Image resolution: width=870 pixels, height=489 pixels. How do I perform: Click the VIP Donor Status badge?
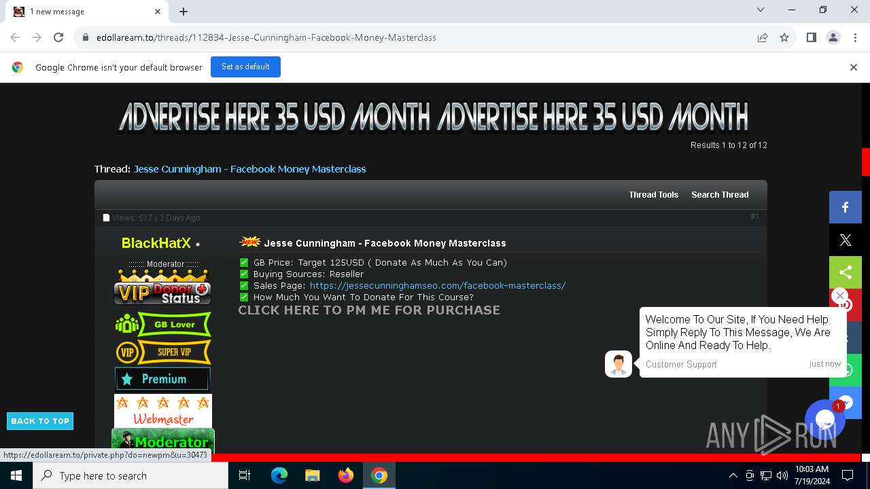[x=162, y=287]
